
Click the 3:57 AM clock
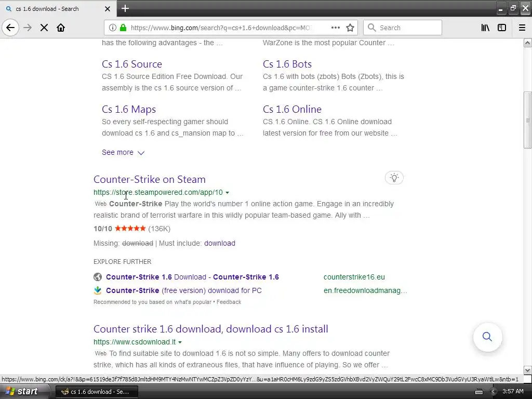click(513, 392)
